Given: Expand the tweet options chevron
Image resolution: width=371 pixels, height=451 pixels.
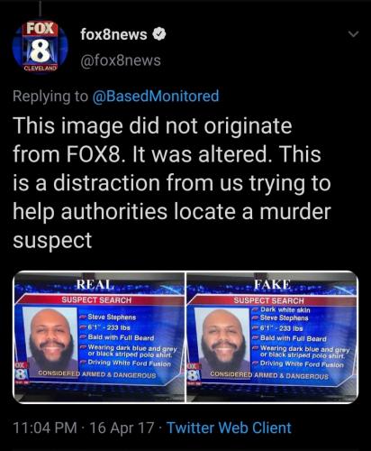Looking at the screenshot, I should (354, 34).
